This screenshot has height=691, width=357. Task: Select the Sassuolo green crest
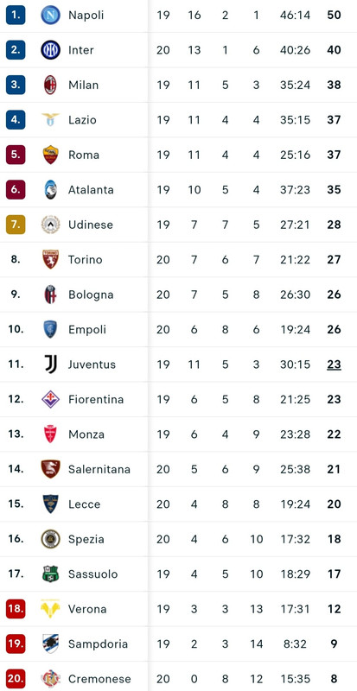(x=50, y=574)
